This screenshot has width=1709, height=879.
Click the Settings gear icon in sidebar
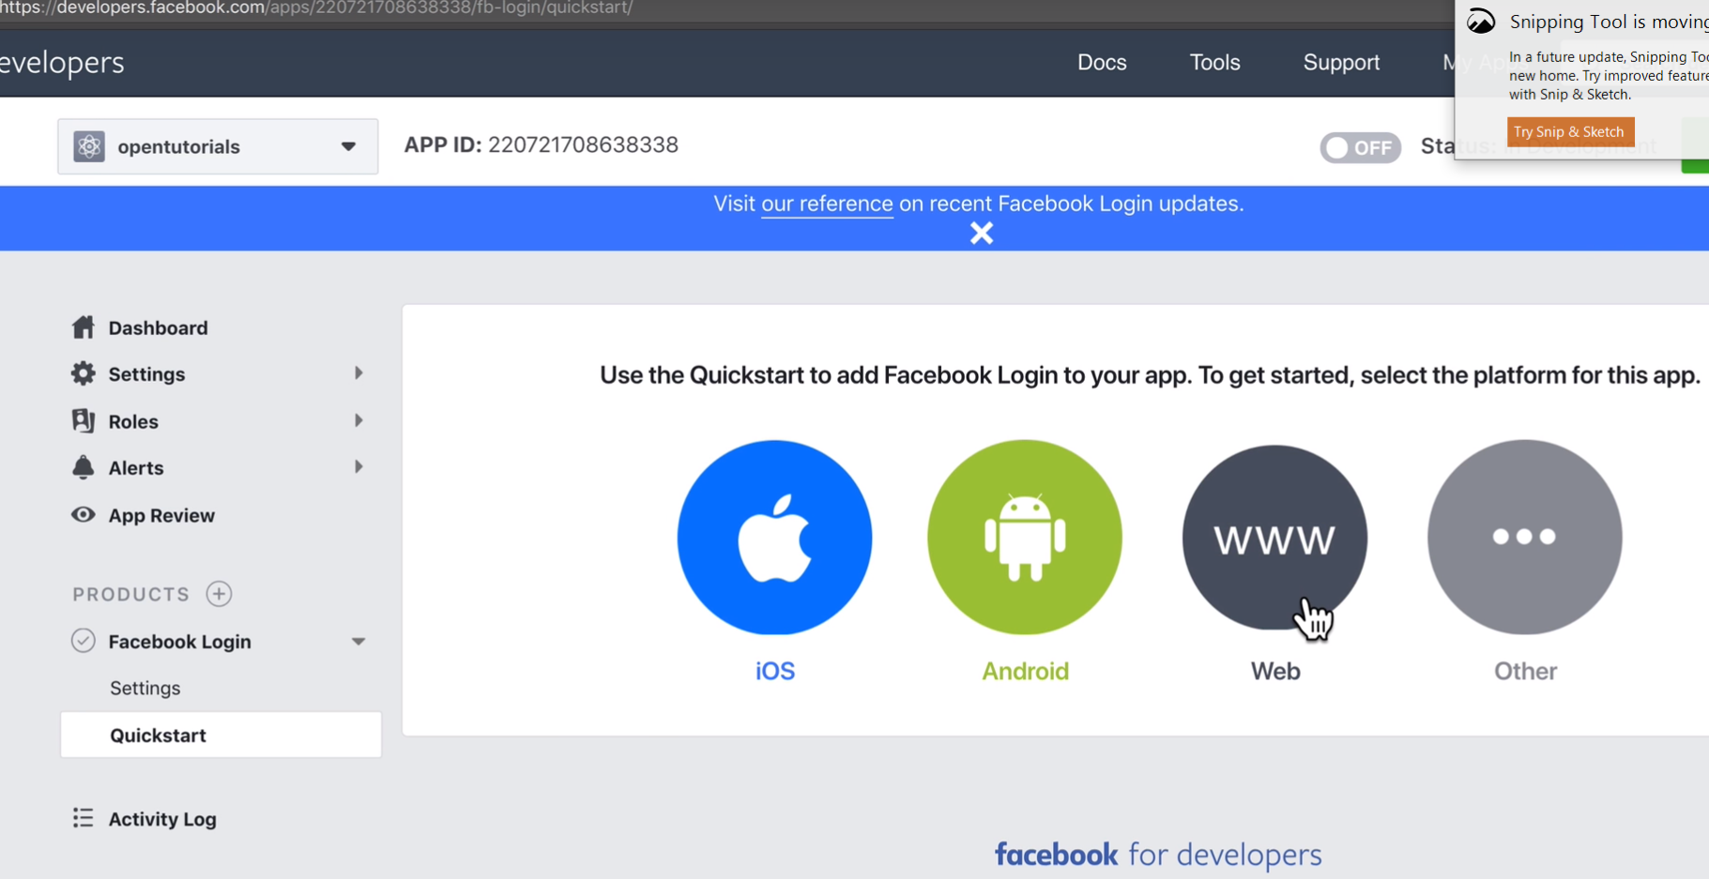tap(84, 373)
